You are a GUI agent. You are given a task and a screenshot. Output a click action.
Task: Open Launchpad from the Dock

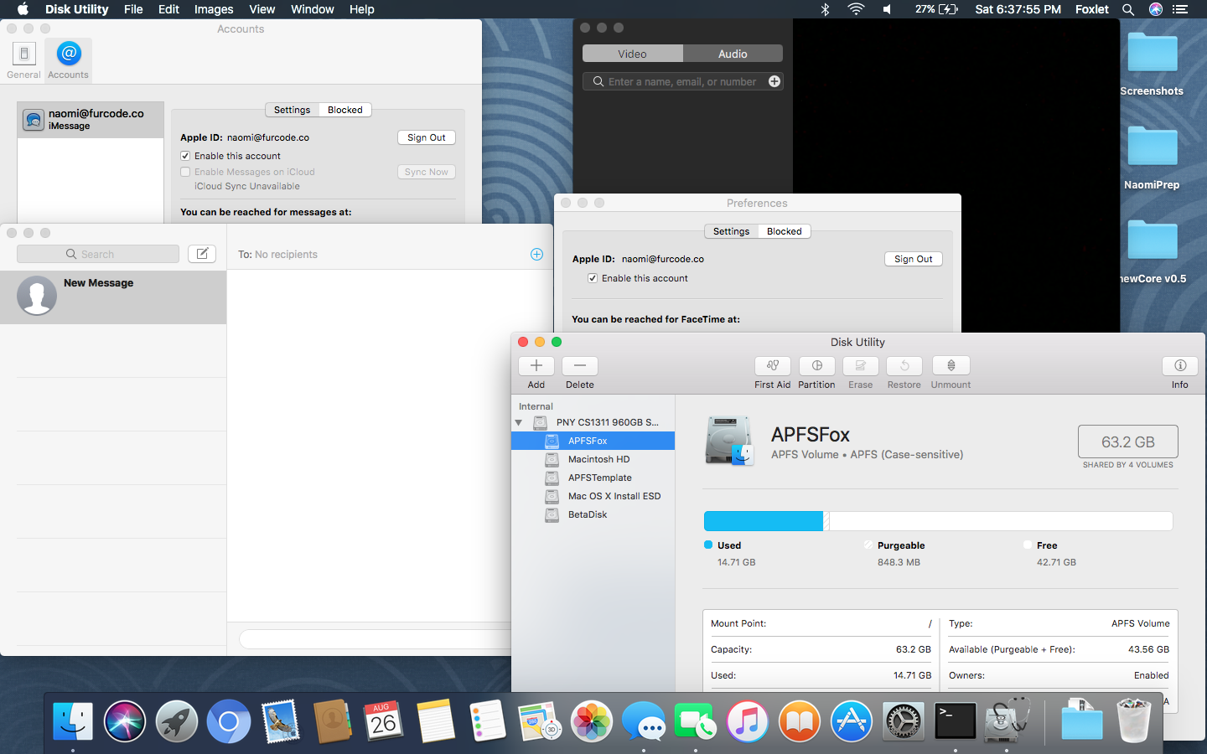(x=177, y=721)
